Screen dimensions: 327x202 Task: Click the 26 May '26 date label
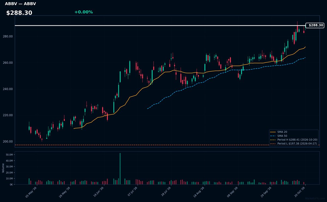click(x=65, y=192)
